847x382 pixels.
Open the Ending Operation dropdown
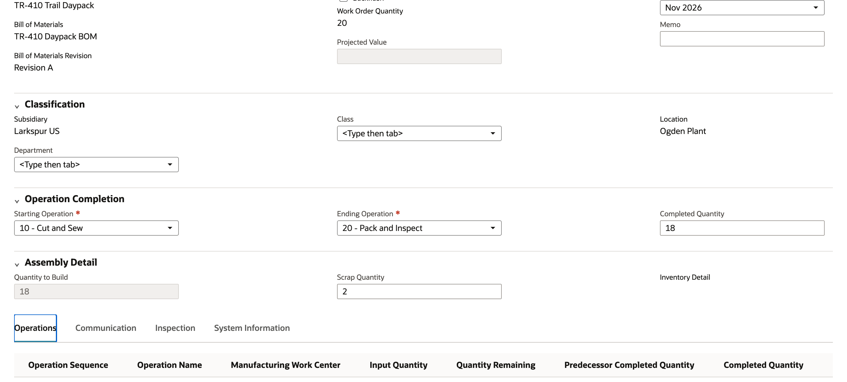pyautogui.click(x=419, y=228)
